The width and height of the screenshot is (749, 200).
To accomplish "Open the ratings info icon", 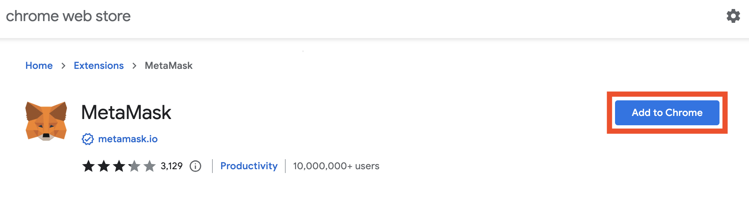I will pyautogui.click(x=195, y=166).
